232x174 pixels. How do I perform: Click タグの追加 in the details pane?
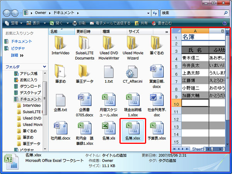pyautogui.click(x=167, y=160)
